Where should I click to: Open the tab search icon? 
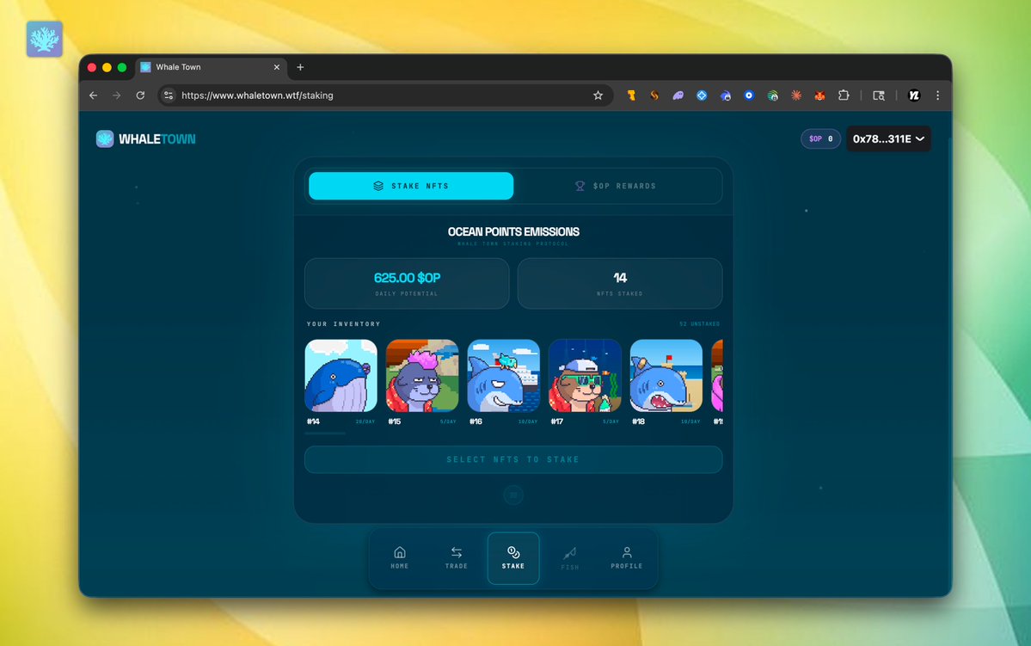(x=879, y=95)
